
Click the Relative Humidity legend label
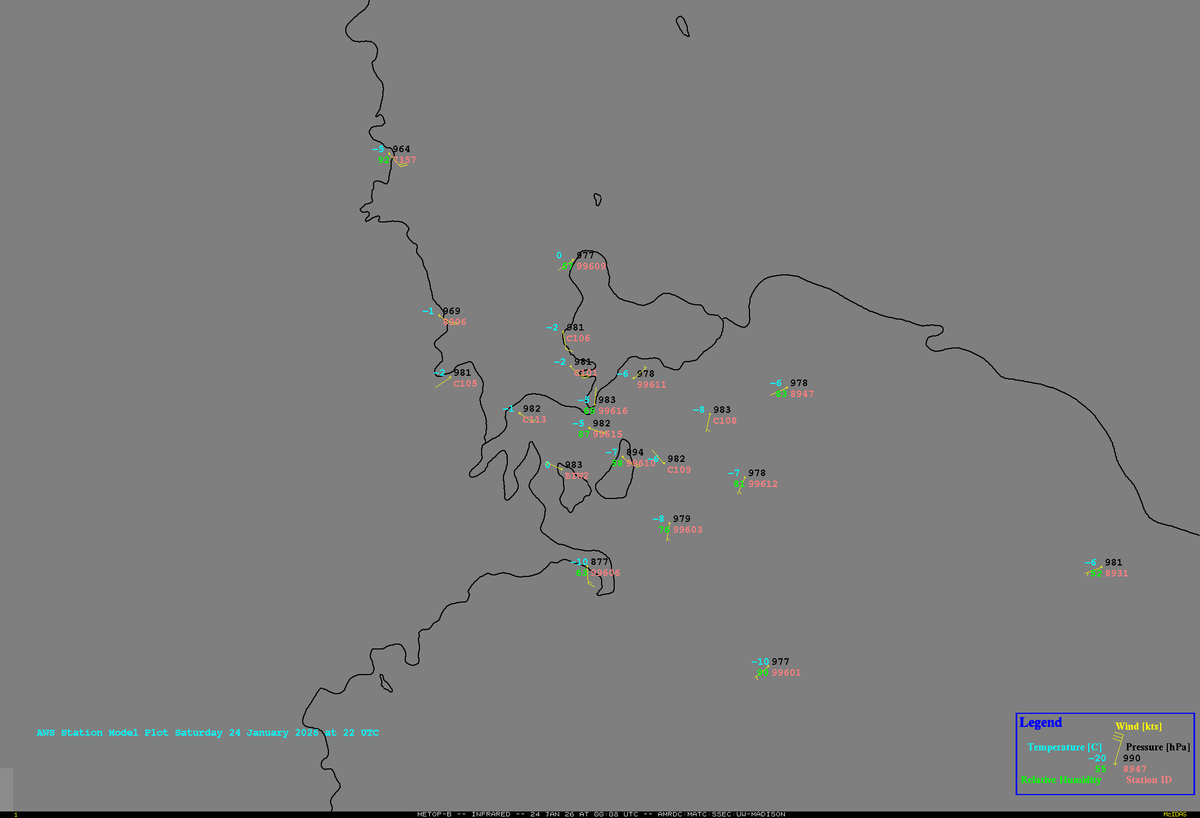click(x=1061, y=780)
